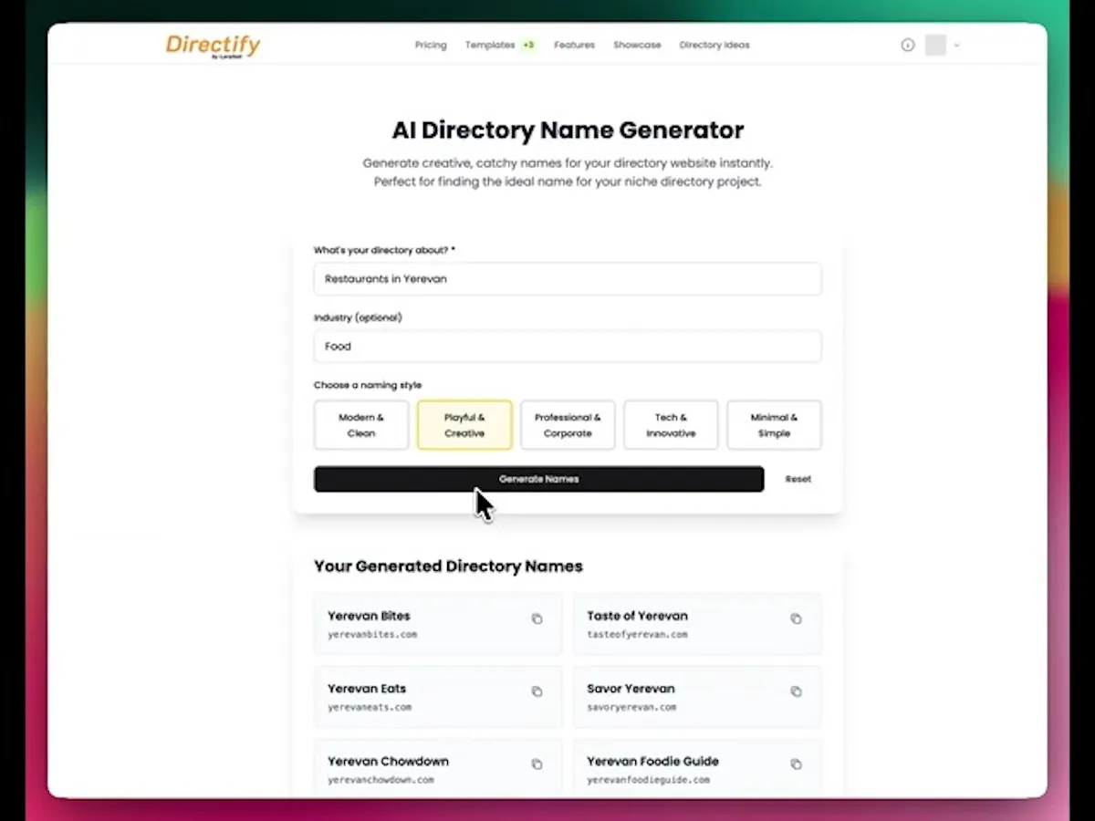Choose the Tech & Innovative style
The height and width of the screenshot is (821, 1095).
click(x=671, y=425)
